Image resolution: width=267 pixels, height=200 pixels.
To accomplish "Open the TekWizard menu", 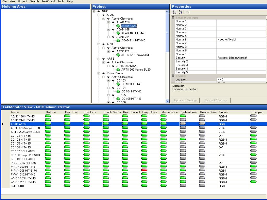I will (48, 1).
